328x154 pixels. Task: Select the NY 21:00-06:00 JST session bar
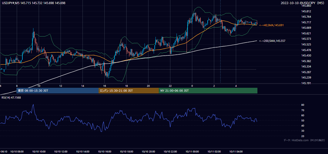click(x=208, y=91)
